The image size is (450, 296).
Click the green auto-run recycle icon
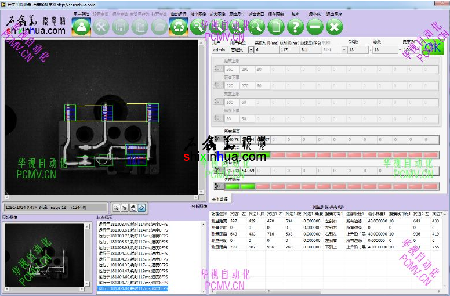(x=178, y=27)
